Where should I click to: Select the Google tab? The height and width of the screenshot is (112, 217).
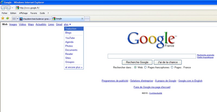click(68, 19)
